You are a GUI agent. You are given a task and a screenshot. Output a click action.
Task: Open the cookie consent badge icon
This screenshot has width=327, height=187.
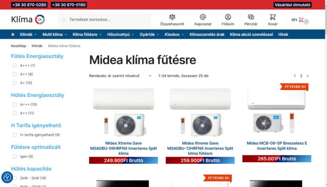pos(7,177)
